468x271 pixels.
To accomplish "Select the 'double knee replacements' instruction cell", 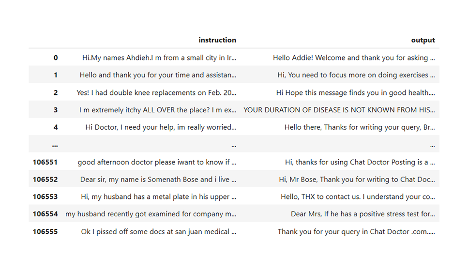I will point(156,92).
